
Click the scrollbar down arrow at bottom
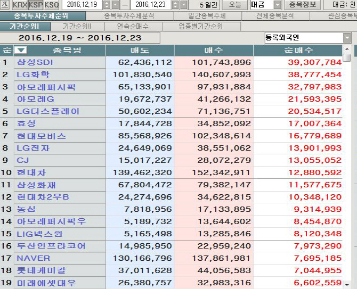point(347,284)
